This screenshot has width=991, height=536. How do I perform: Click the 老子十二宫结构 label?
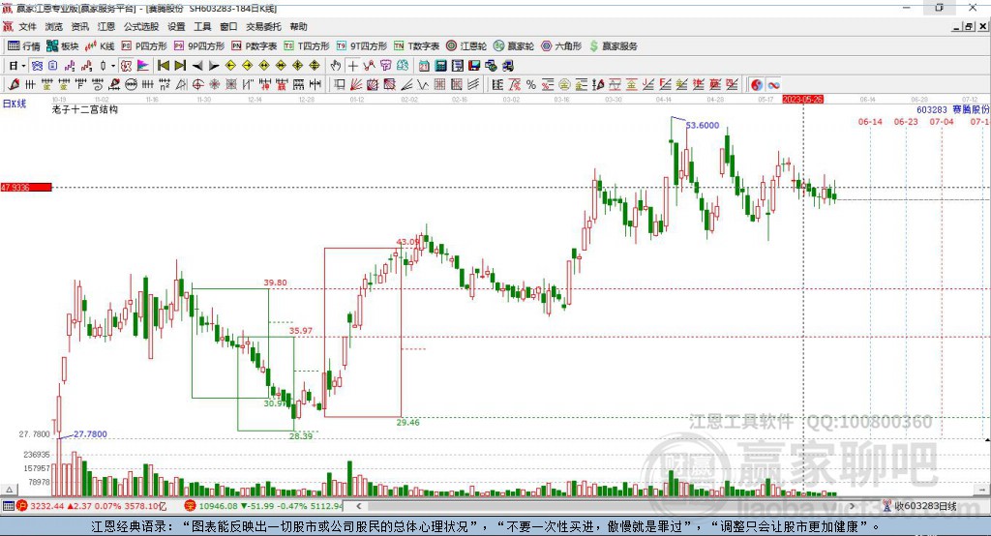click(x=85, y=109)
